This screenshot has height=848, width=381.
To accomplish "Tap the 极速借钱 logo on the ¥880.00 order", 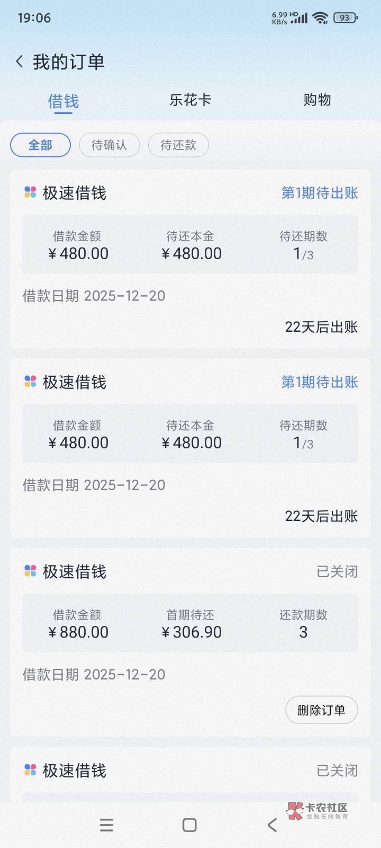I will 30,571.
